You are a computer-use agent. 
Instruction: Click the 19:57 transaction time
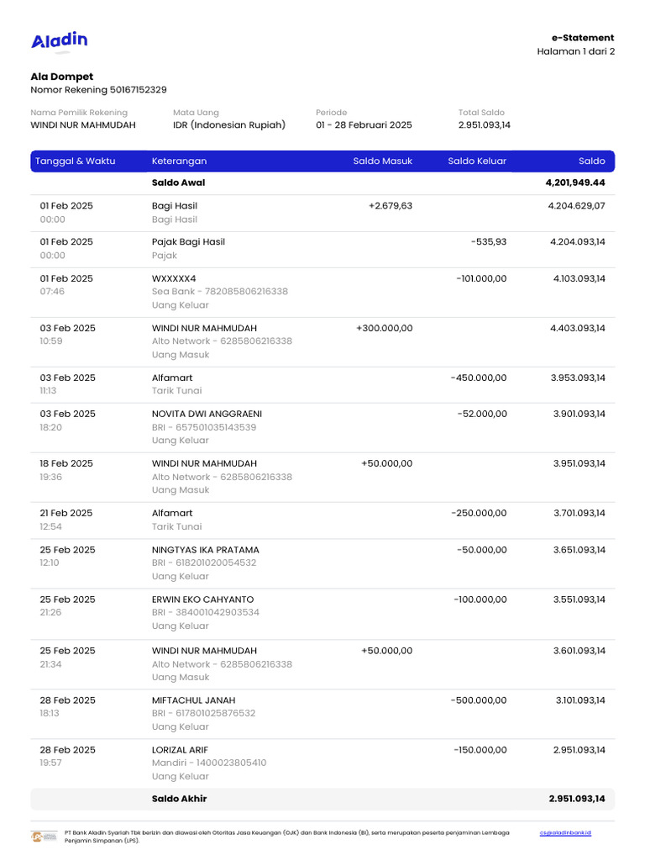tap(50, 763)
